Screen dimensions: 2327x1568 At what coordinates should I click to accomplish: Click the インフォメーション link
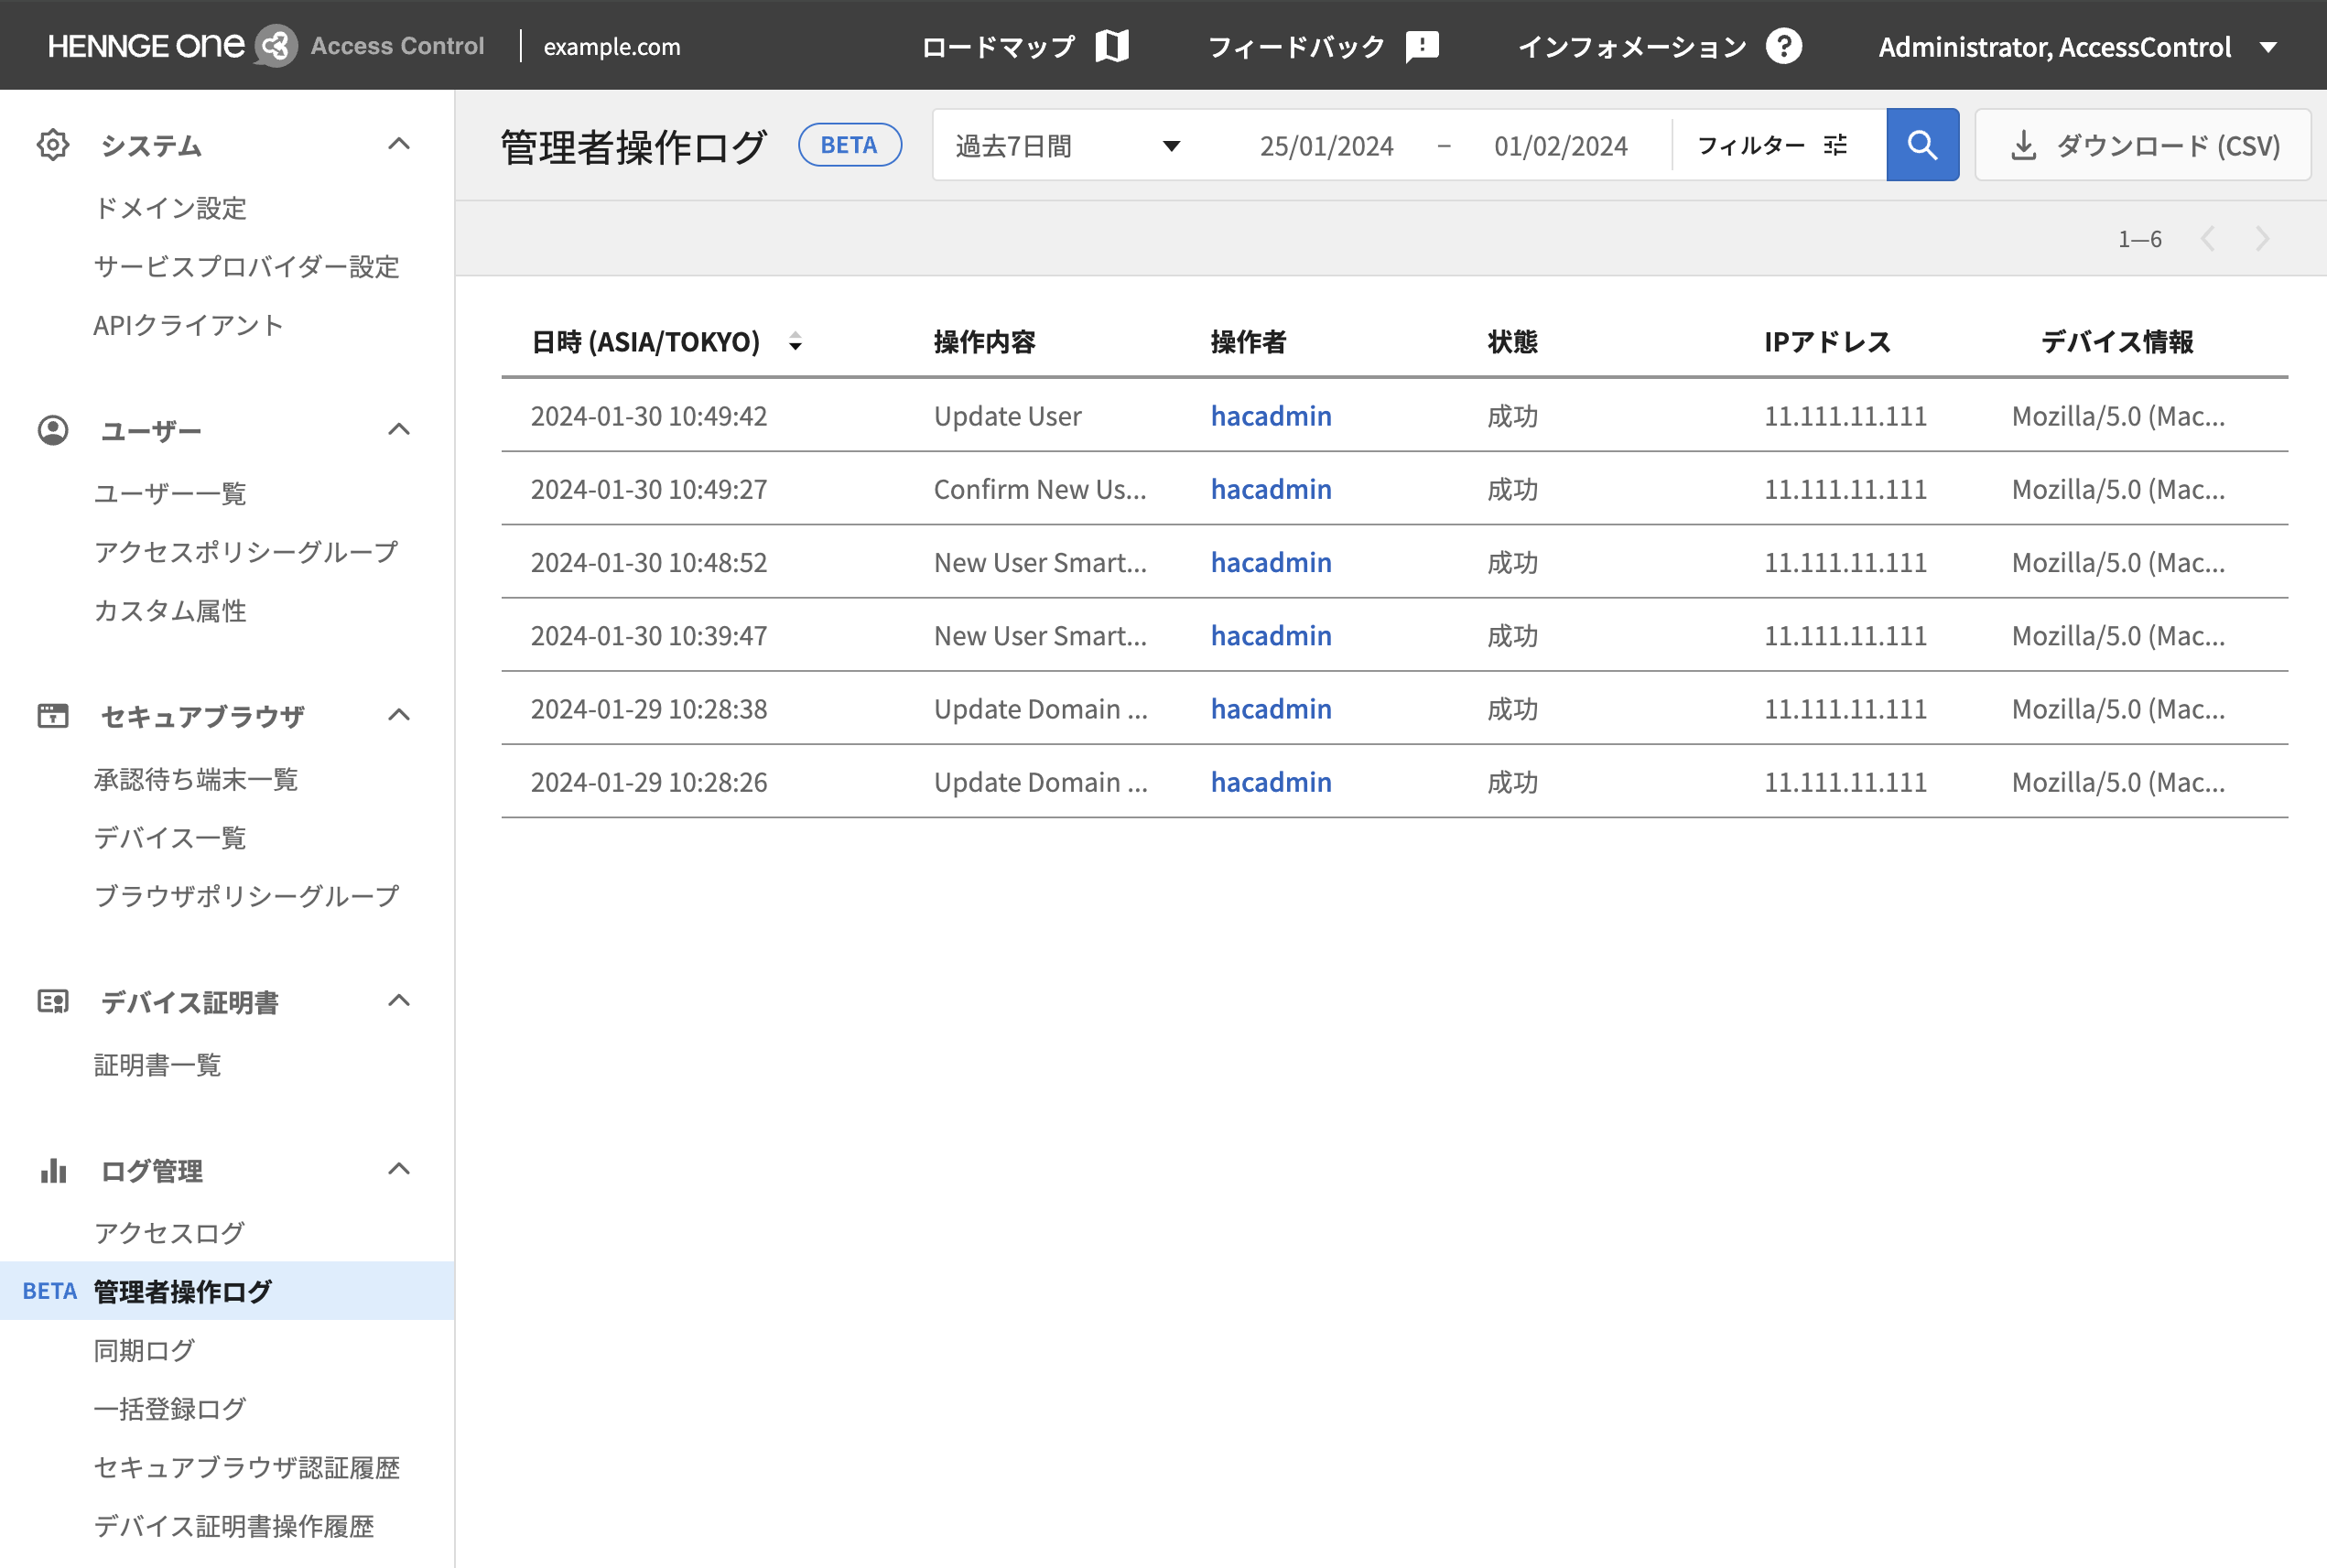click(1632, 47)
